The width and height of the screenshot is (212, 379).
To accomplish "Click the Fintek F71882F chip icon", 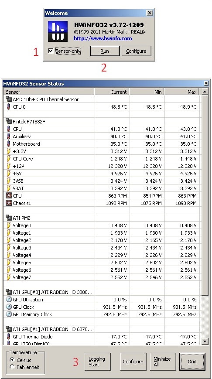I will (9, 122).
